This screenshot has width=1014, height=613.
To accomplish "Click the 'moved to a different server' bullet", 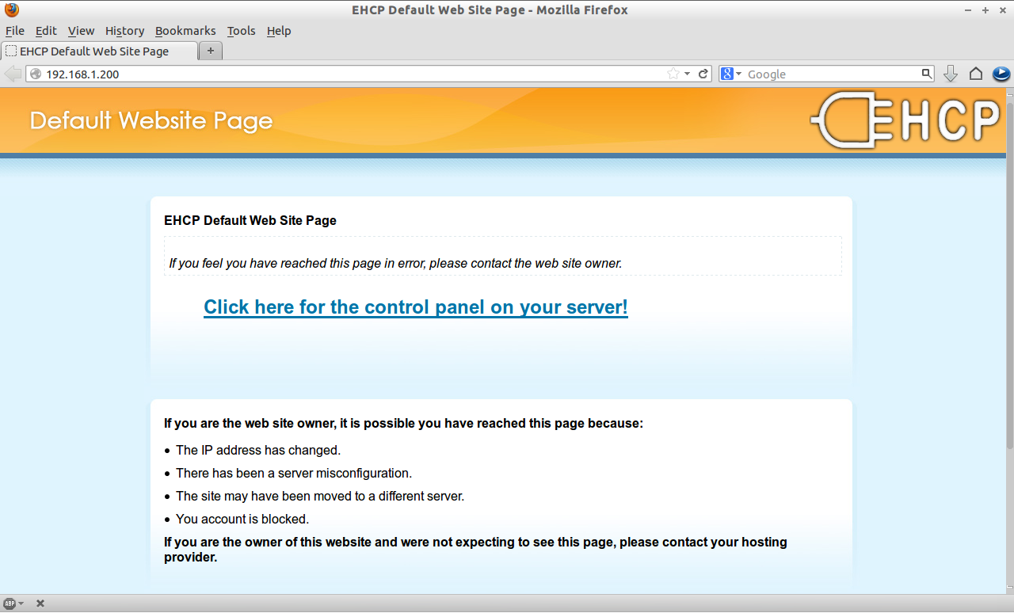I will point(320,496).
